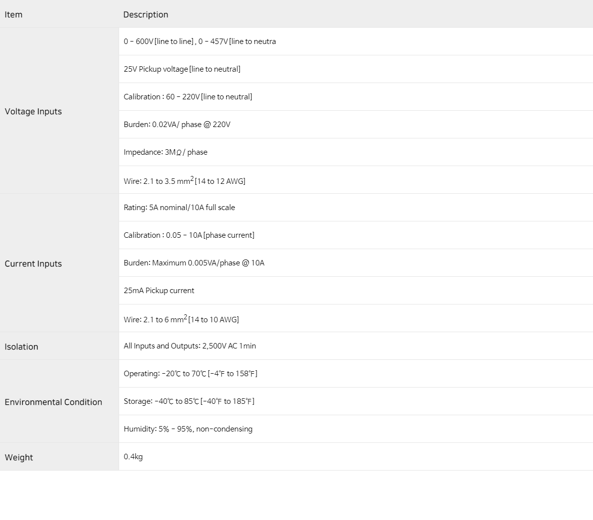Image resolution: width=593 pixels, height=520 pixels.
Task: Click Calibration 60 – 220V entry
Action: (x=188, y=97)
